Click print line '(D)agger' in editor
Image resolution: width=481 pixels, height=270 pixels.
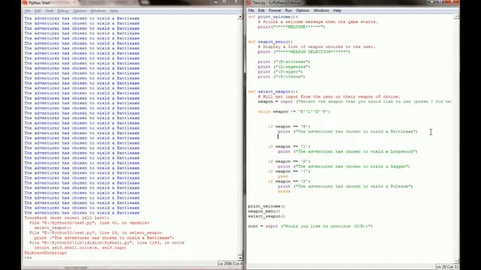coord(280,72)
